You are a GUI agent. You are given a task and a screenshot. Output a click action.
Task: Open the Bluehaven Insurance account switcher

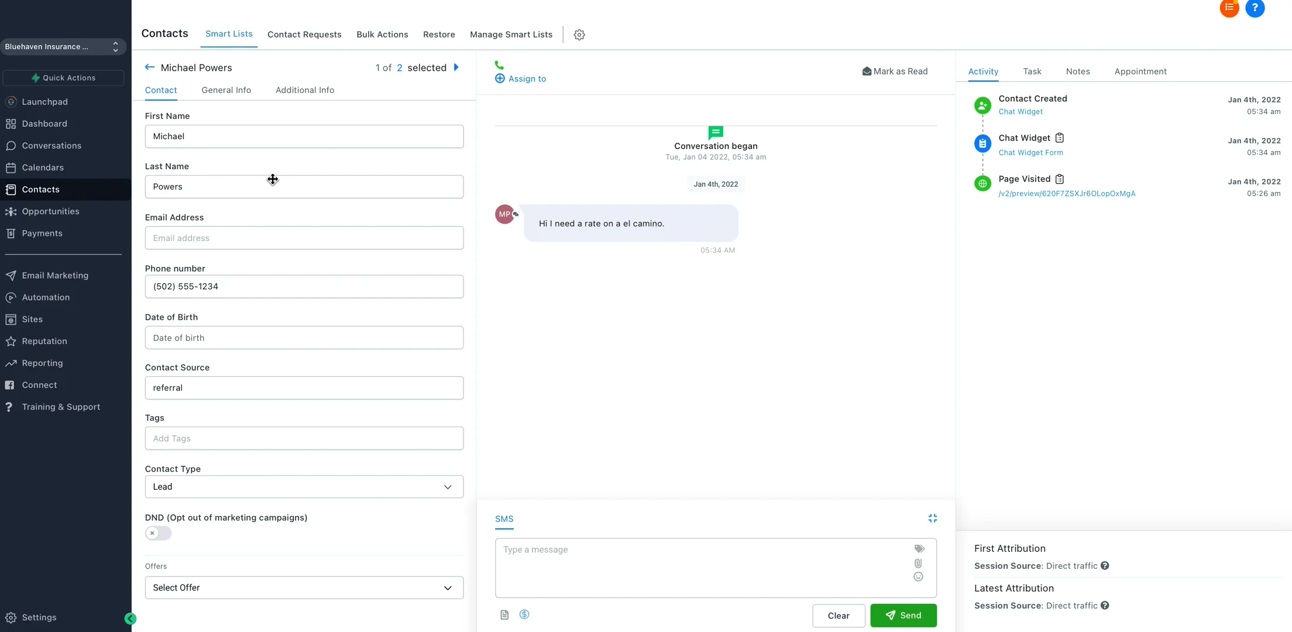[x=63, y=47]
